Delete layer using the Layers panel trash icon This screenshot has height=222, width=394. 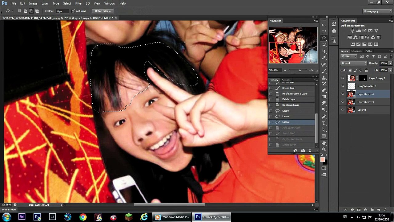(x=385, y=210)
